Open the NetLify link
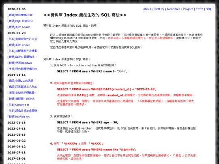The image size is (219, 164). point(159,9)
